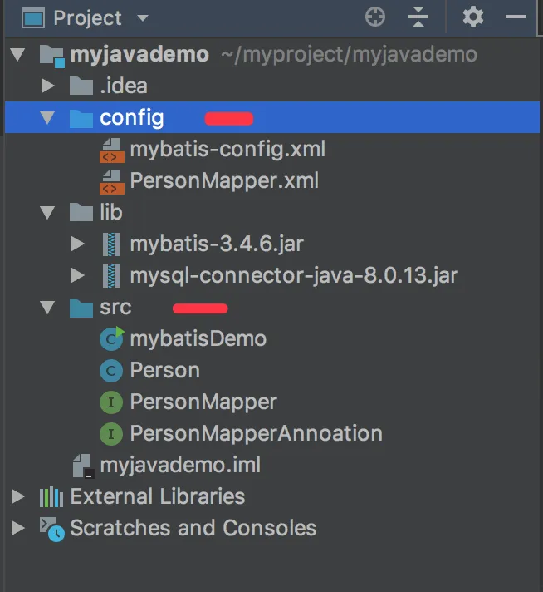
Task: Select PersonMapper.xml file in tree
Action: pos(223,181)
